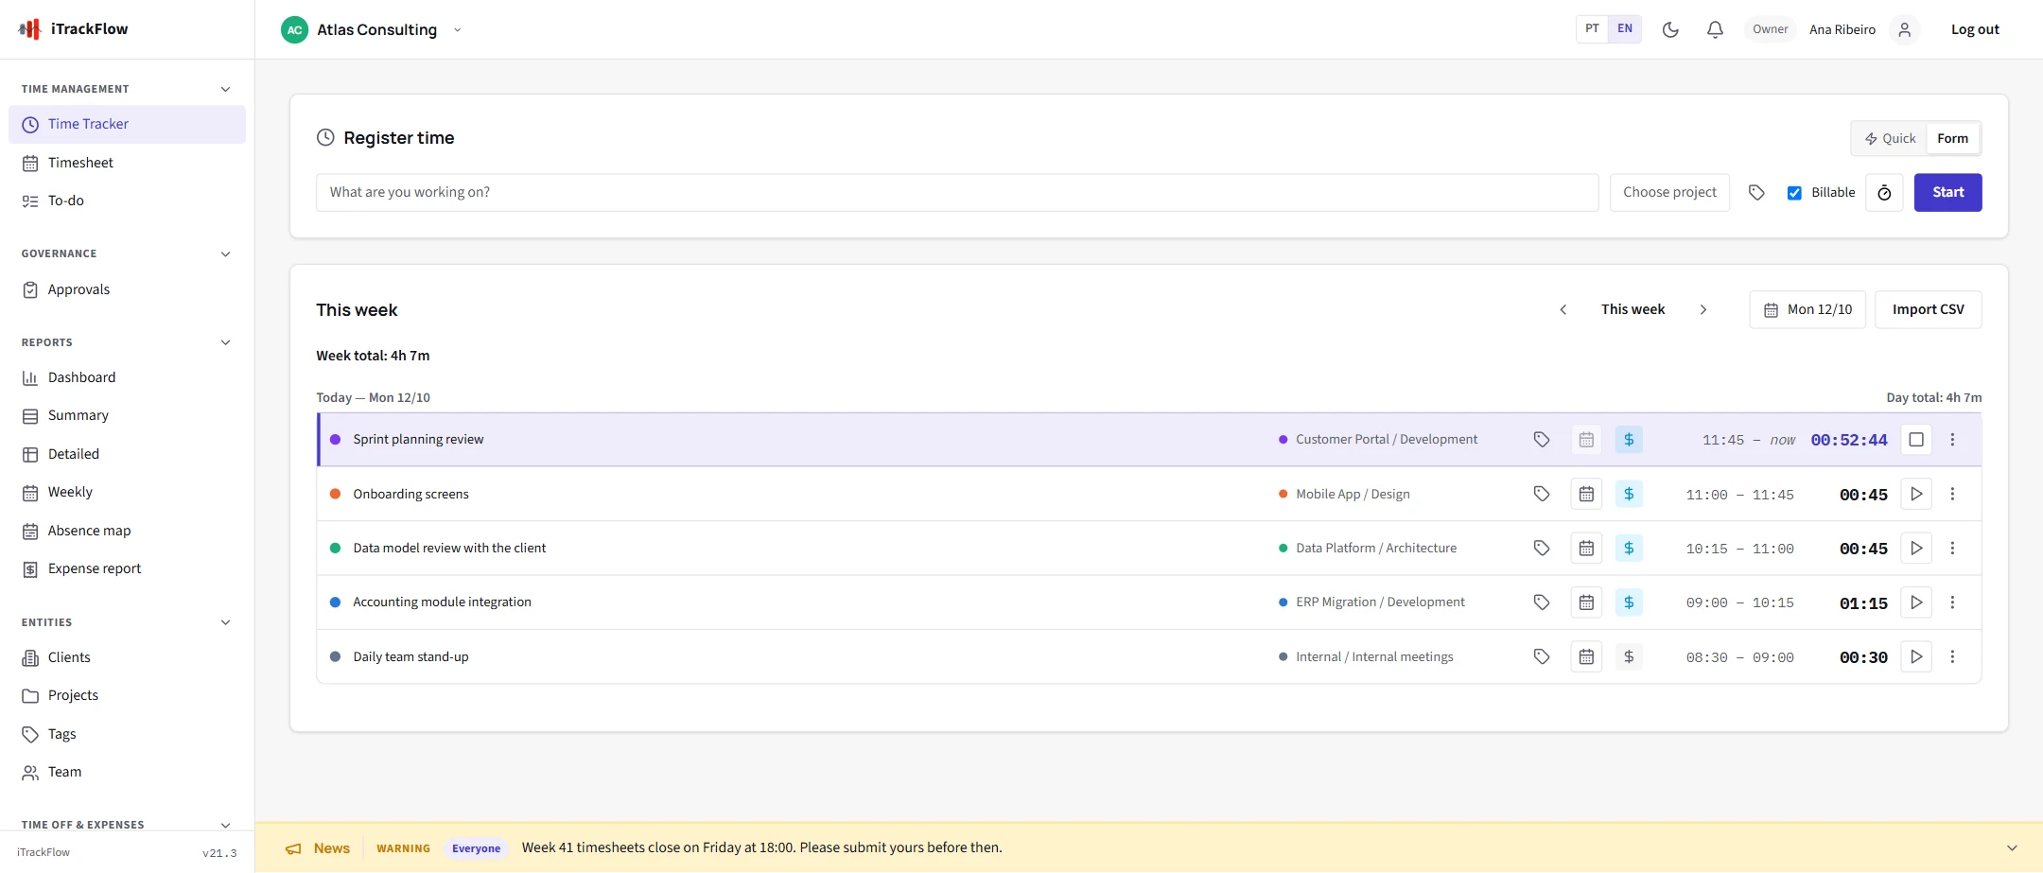
Task: Go to next week arrow
Action: [x=1703, y=309]
